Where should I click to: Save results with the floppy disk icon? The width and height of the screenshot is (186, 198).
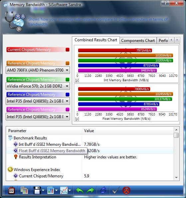coord(37,190)
